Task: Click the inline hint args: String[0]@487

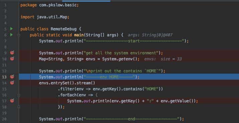Action: [x=150, y=35]
